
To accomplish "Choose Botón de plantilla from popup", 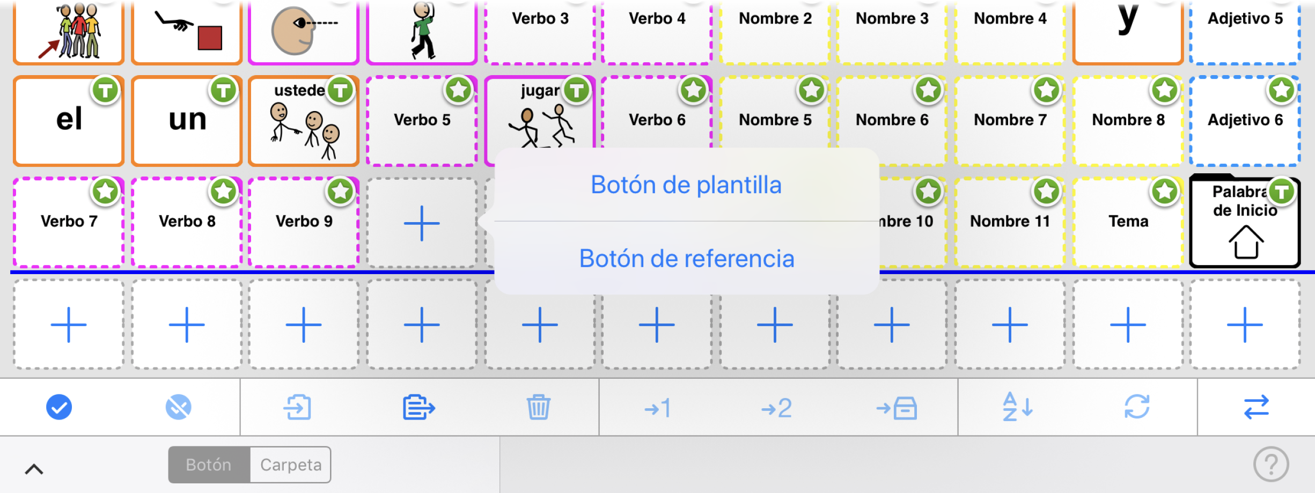I will pyautogui.click(x=686, y=185).
